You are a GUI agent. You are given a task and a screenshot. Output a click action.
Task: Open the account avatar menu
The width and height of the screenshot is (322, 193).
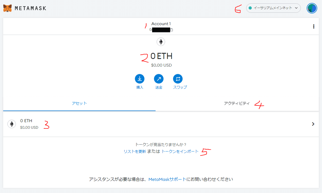[312, 8]
